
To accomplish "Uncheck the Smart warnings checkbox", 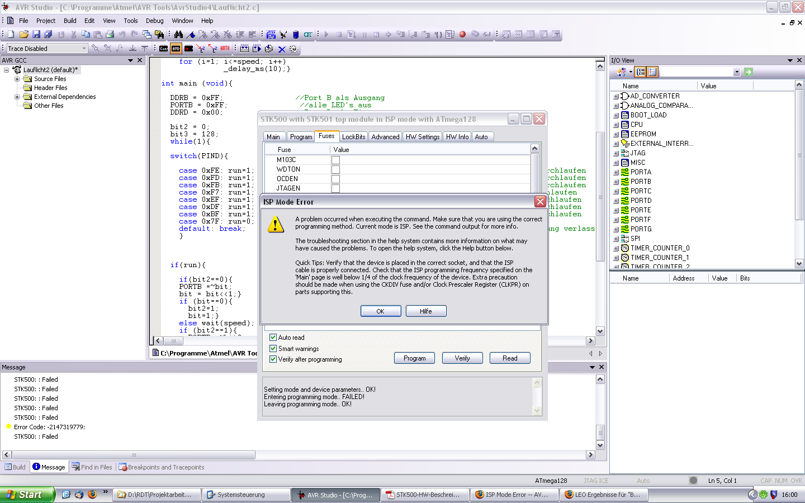I will coord(273,348).
